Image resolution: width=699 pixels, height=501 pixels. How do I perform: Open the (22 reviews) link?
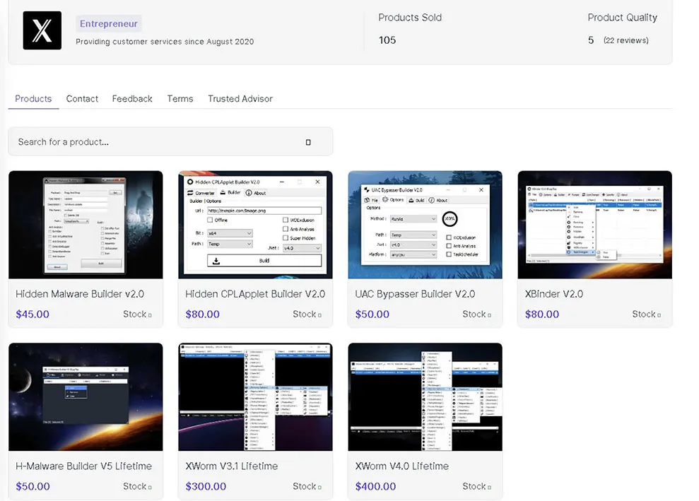626,40
